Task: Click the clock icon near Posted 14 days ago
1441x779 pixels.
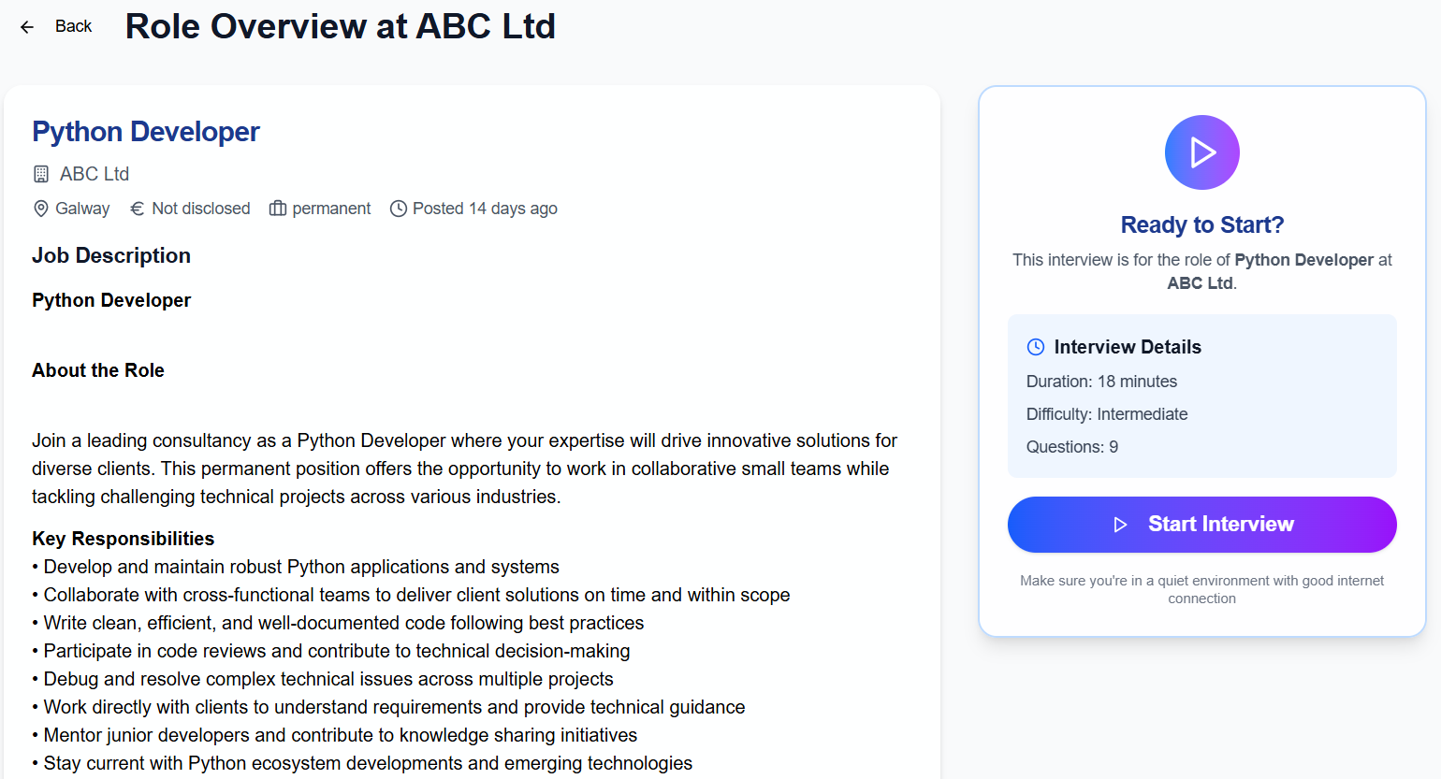Action: pyautogui.click(x=400, y=208)
